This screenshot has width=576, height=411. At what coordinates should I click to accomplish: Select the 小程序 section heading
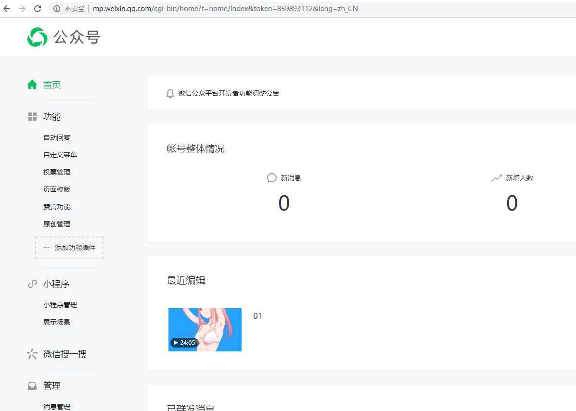tap(56, 284)
